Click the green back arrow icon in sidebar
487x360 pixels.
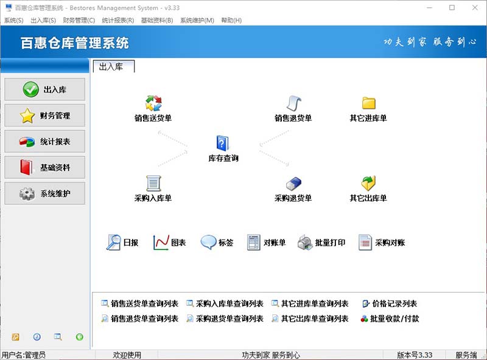coord(80,337)
